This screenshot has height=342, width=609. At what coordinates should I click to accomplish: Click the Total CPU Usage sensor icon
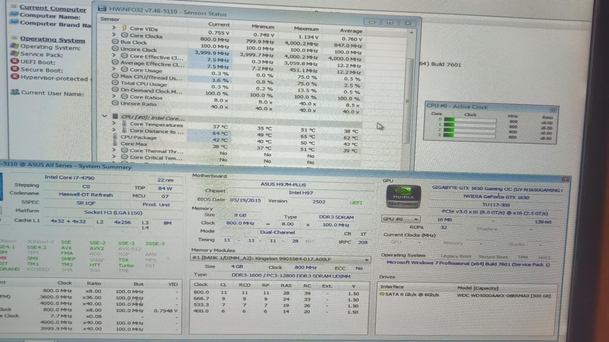point(115,83)
